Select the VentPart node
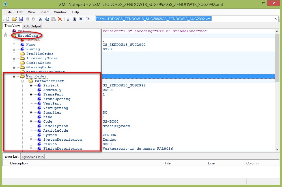282x187 pixels. tap(52, 103)
